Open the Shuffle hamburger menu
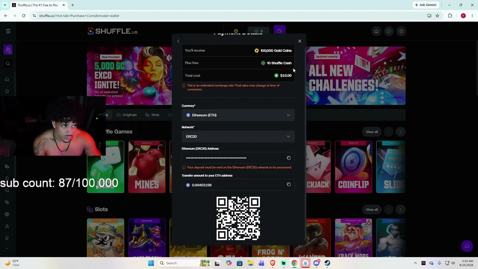The height and width of the screenshot is (269, 478). click(8, 31)
